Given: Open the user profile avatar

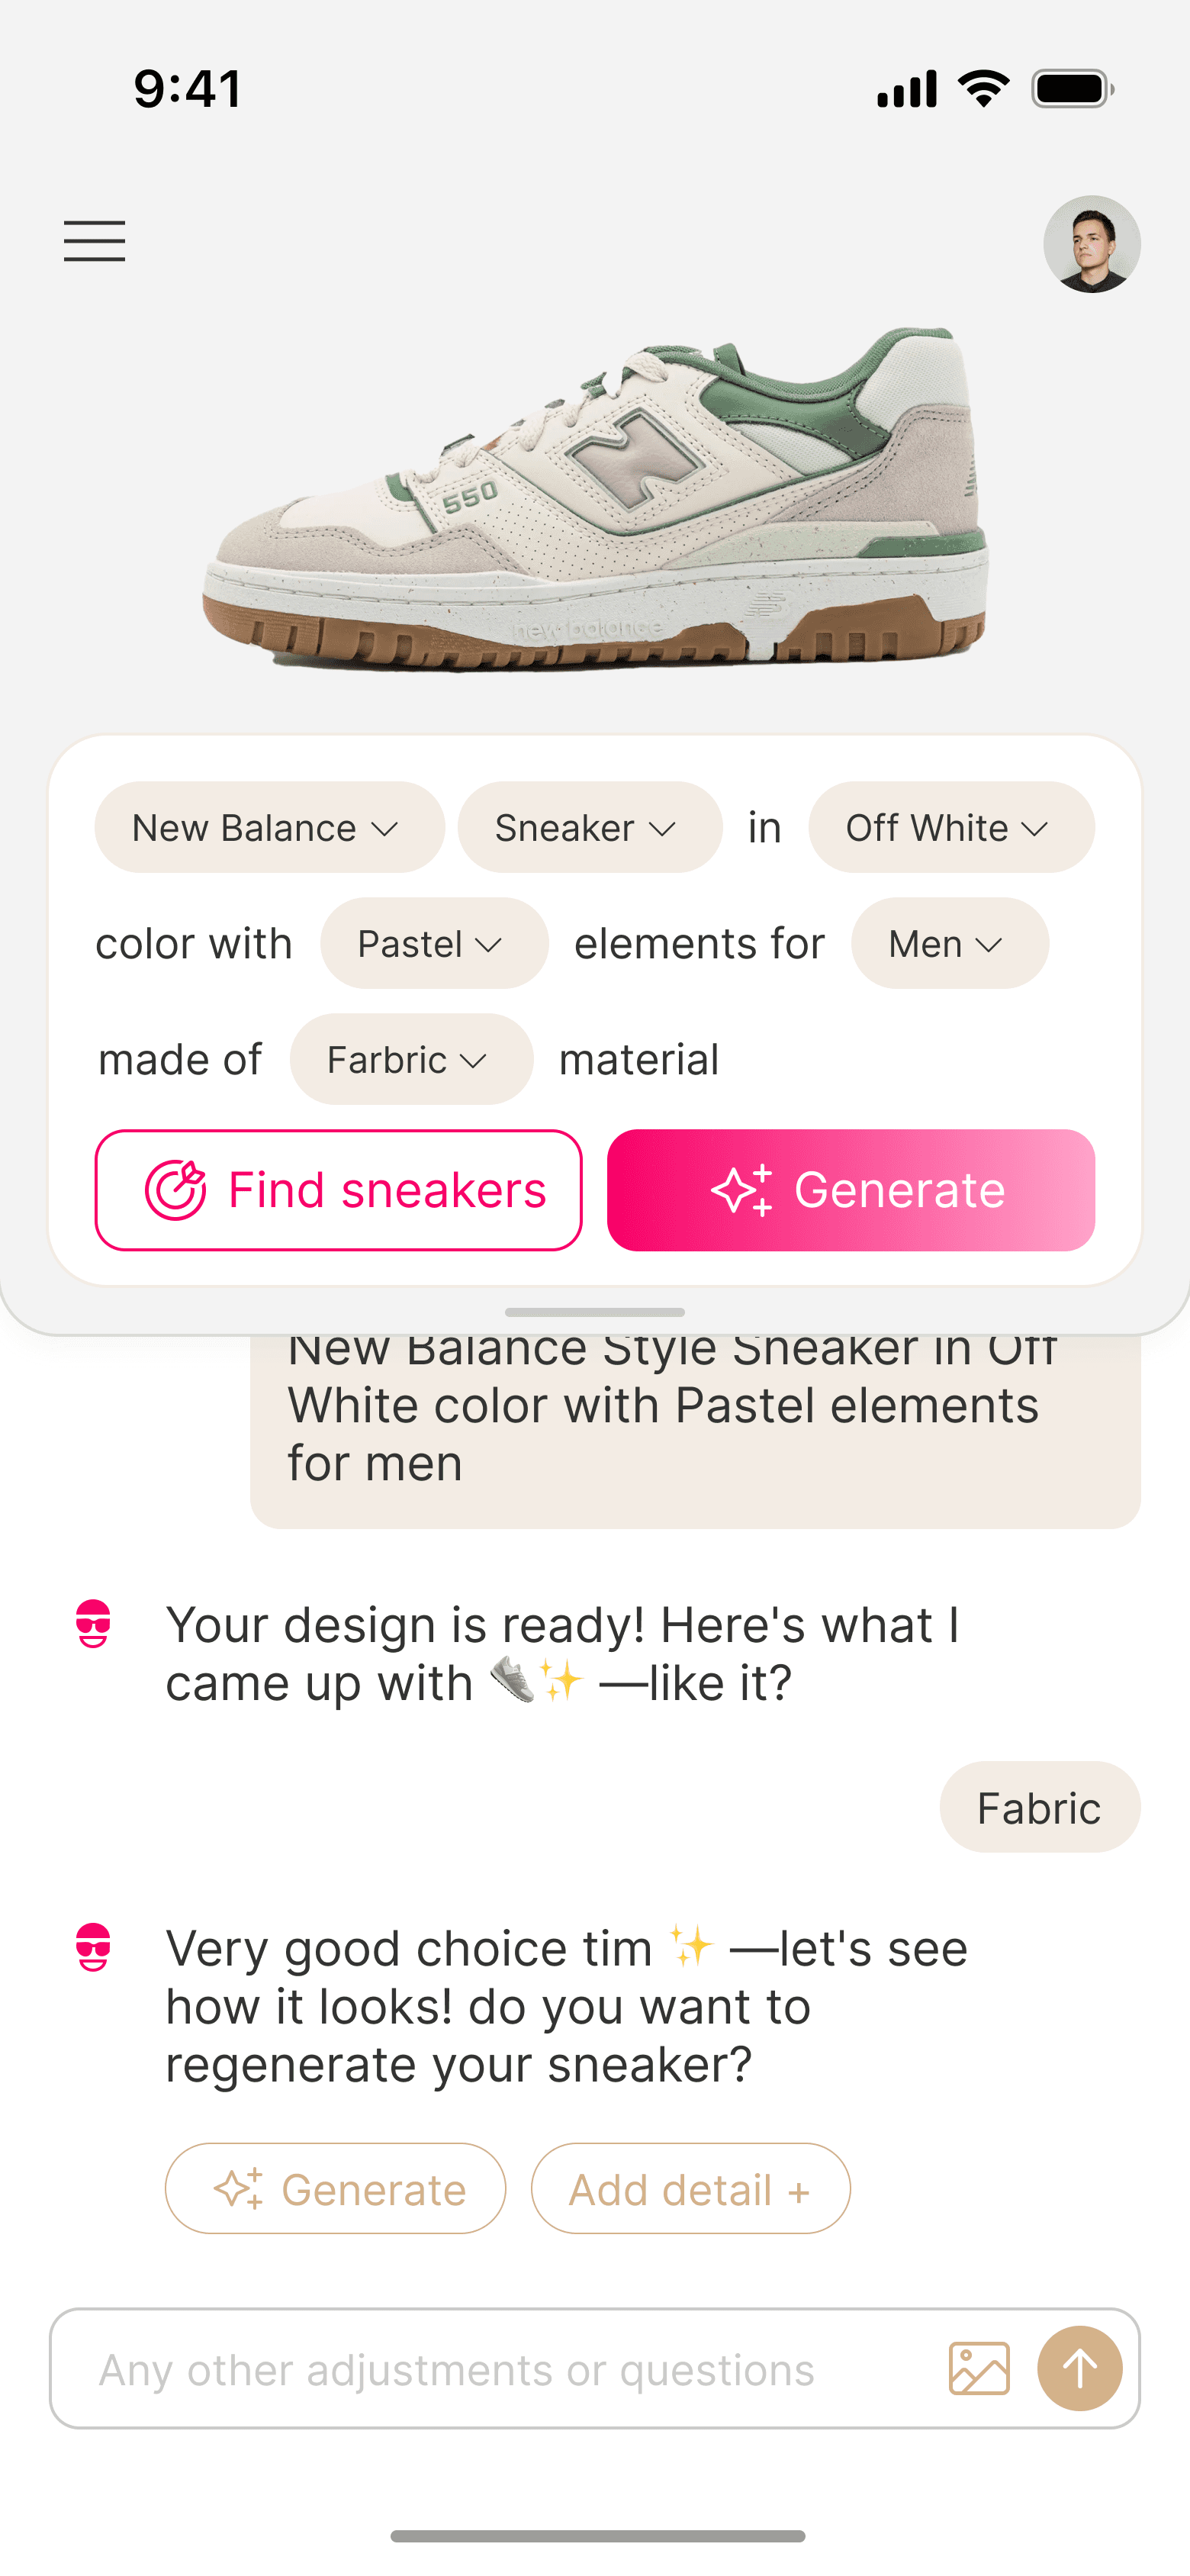Looking at the screenshot, I should coord(1092,244).
